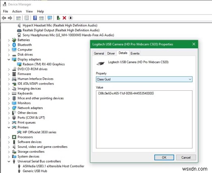Open the File menu

click(x=6, y=11)
